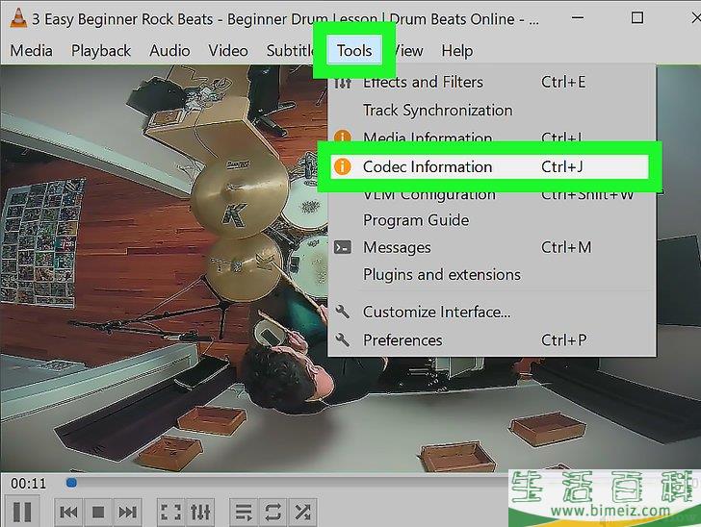Image resolution: width=701 pixels, height=527 pixels.
Task: Click Customize Interface... option
Action: [436, 313]
